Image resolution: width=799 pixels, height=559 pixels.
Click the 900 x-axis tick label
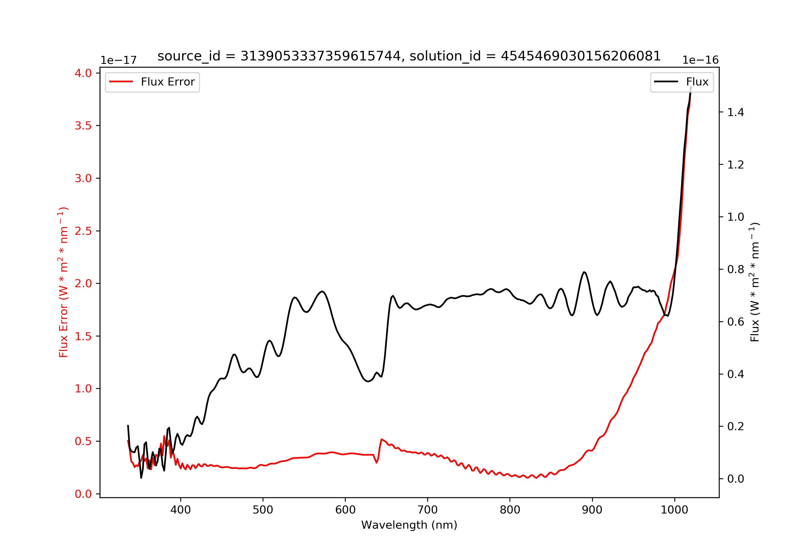click(x=592, y=510)
